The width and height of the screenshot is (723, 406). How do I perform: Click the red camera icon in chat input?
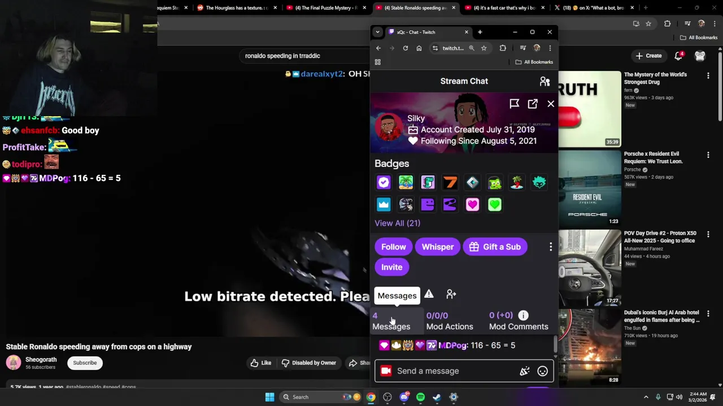[386, 371]
